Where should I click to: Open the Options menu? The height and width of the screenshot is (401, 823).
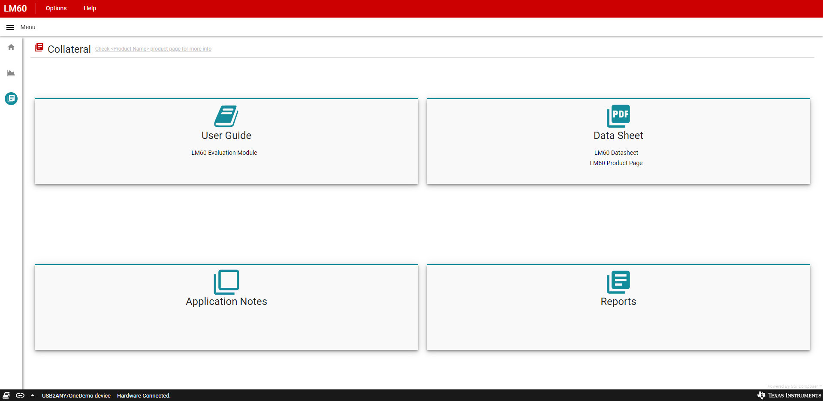click(56, 9)
